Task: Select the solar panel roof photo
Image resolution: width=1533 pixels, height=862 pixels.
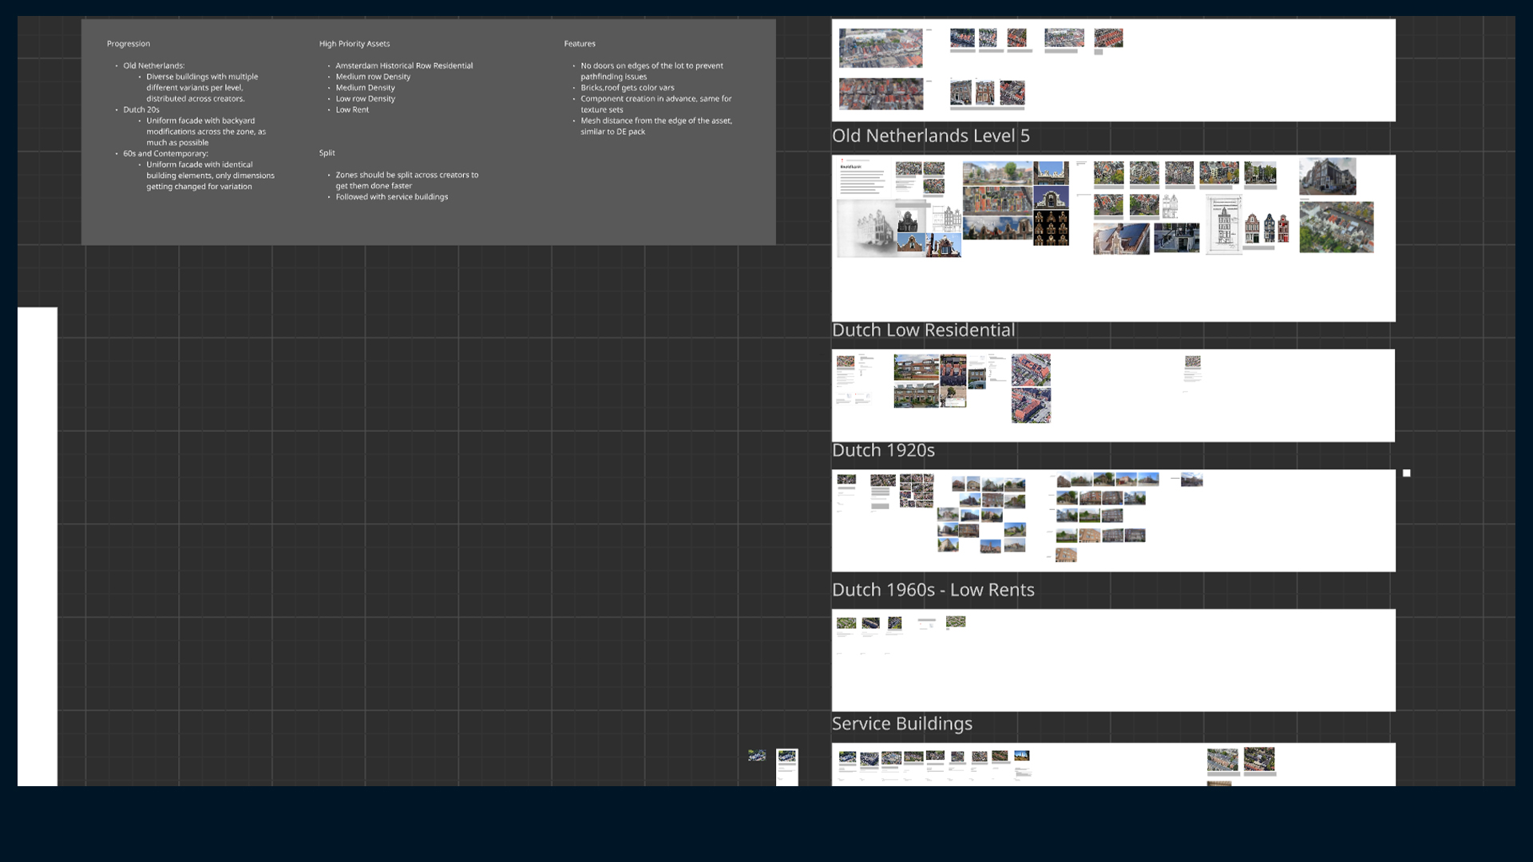Action: pos(1121,239)
